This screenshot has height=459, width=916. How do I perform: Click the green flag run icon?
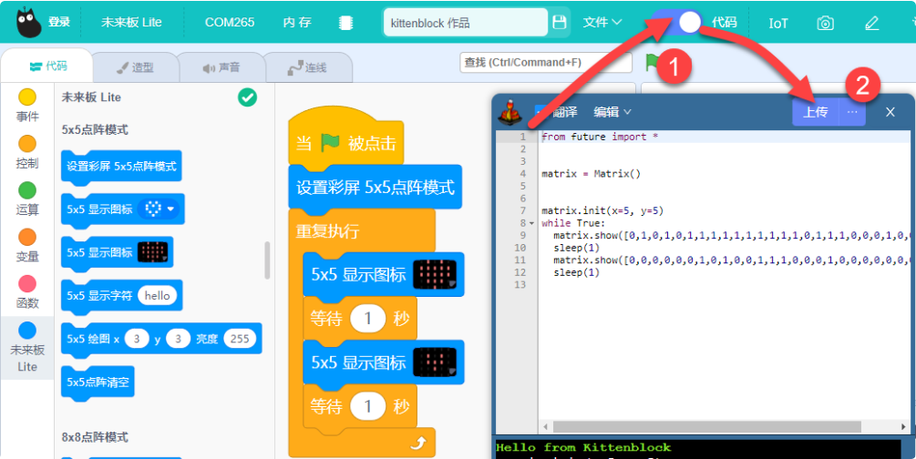pos(652,63)
